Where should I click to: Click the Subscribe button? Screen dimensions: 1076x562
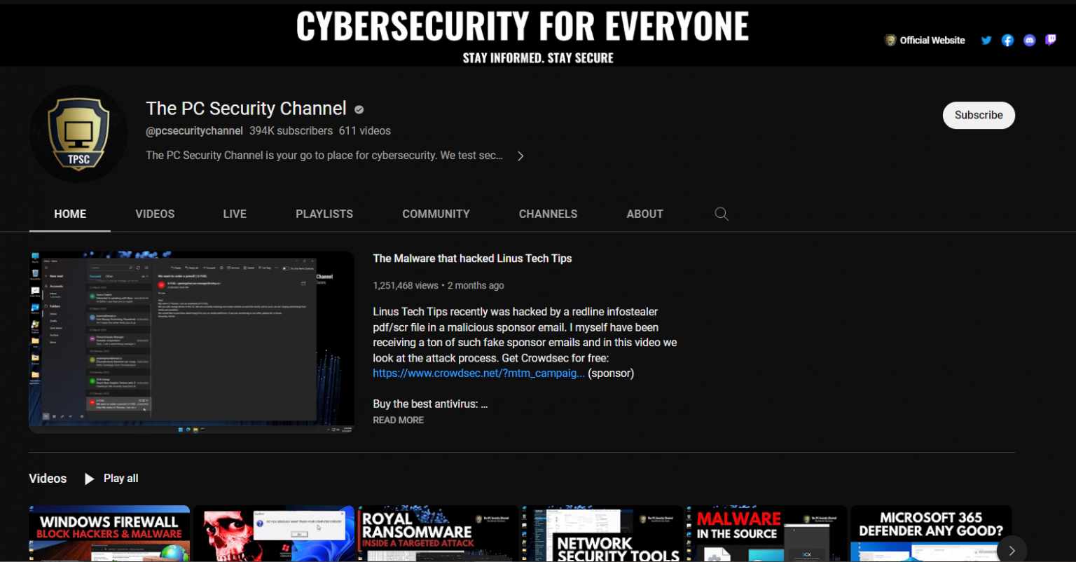coord(978,115)
